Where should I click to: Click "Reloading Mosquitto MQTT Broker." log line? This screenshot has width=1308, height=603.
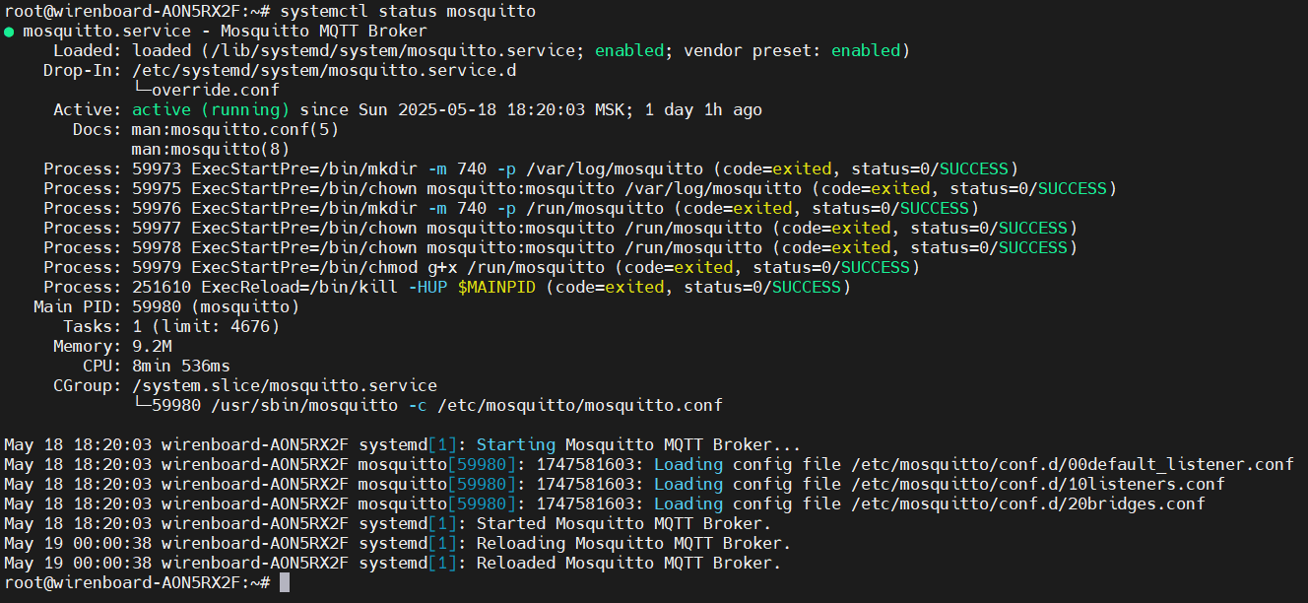[398, 543]
